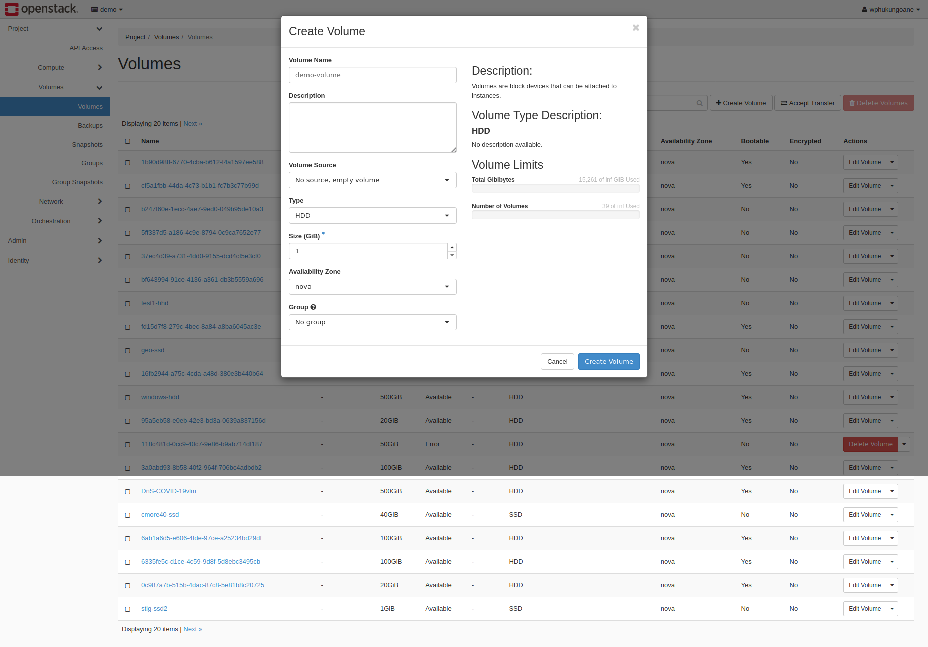Click the OpenStack logo
Screen dimensions: 928x647
pyautogui.click(x=42, y=9)
